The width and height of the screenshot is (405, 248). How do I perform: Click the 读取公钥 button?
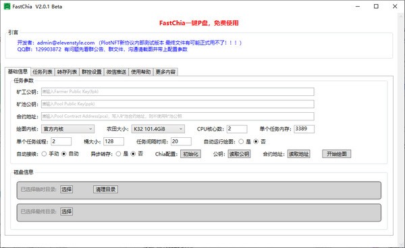pyautogui.click(x=239, y=154)
